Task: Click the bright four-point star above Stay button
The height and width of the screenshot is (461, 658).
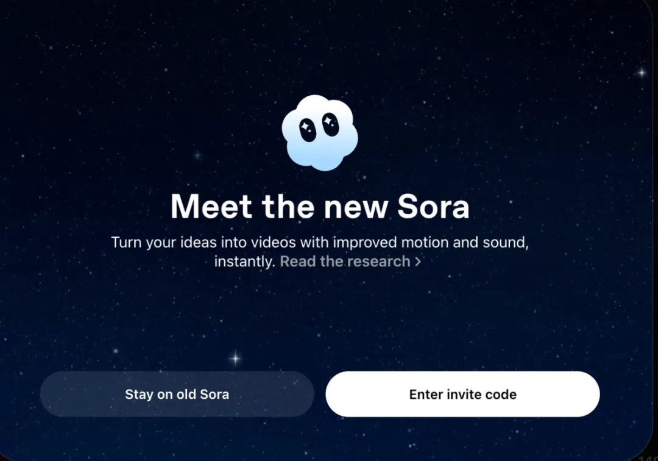Action: pos(235,359)
